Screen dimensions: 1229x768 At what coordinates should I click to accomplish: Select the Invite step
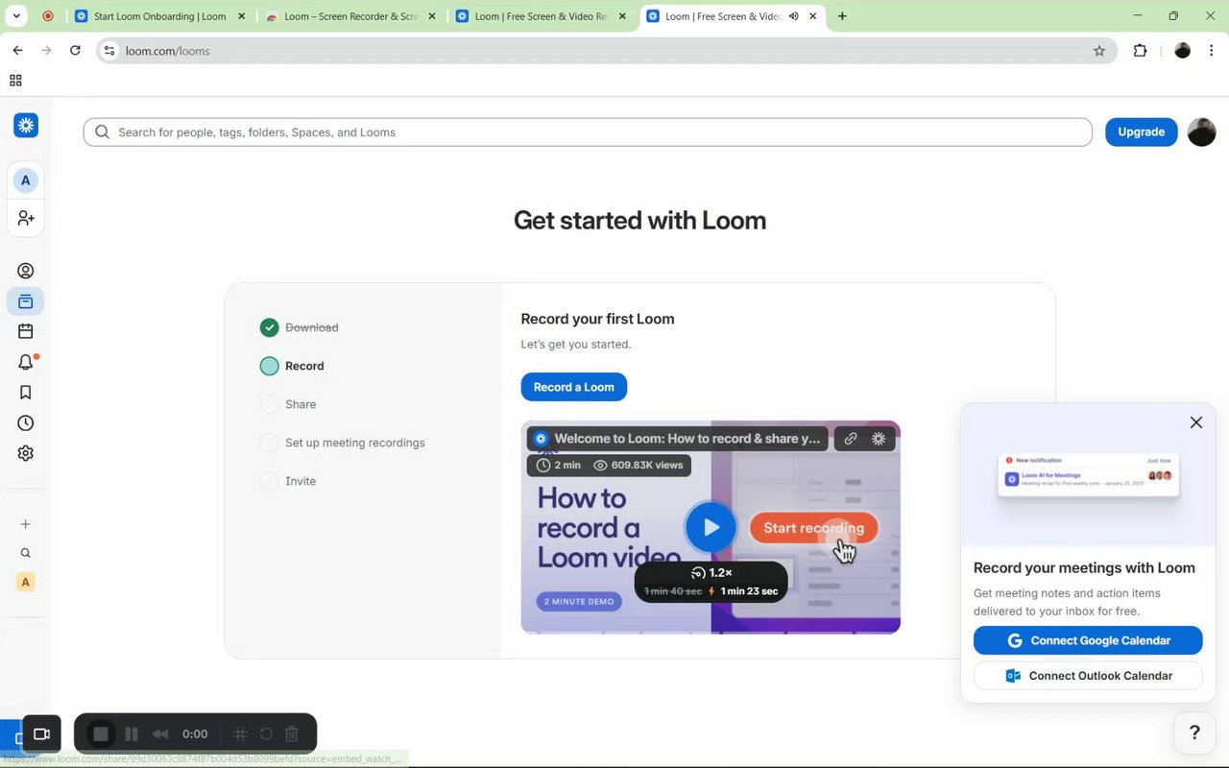tap(288, 481)
